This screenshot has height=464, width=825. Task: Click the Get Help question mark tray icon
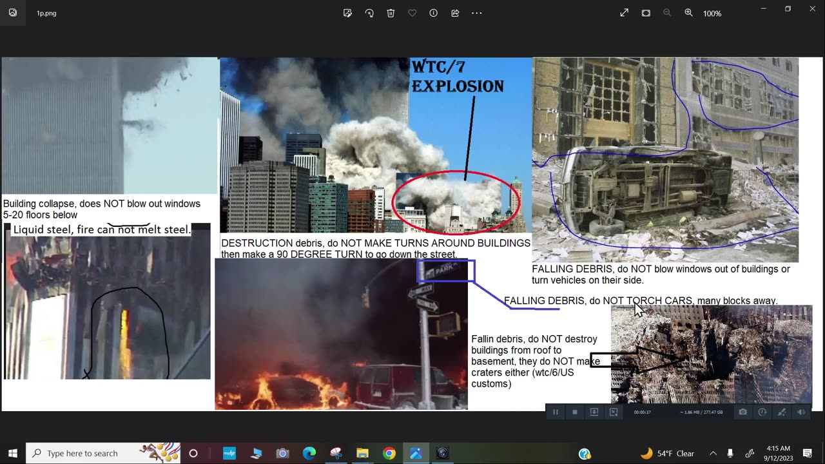[x=585, y=454]
